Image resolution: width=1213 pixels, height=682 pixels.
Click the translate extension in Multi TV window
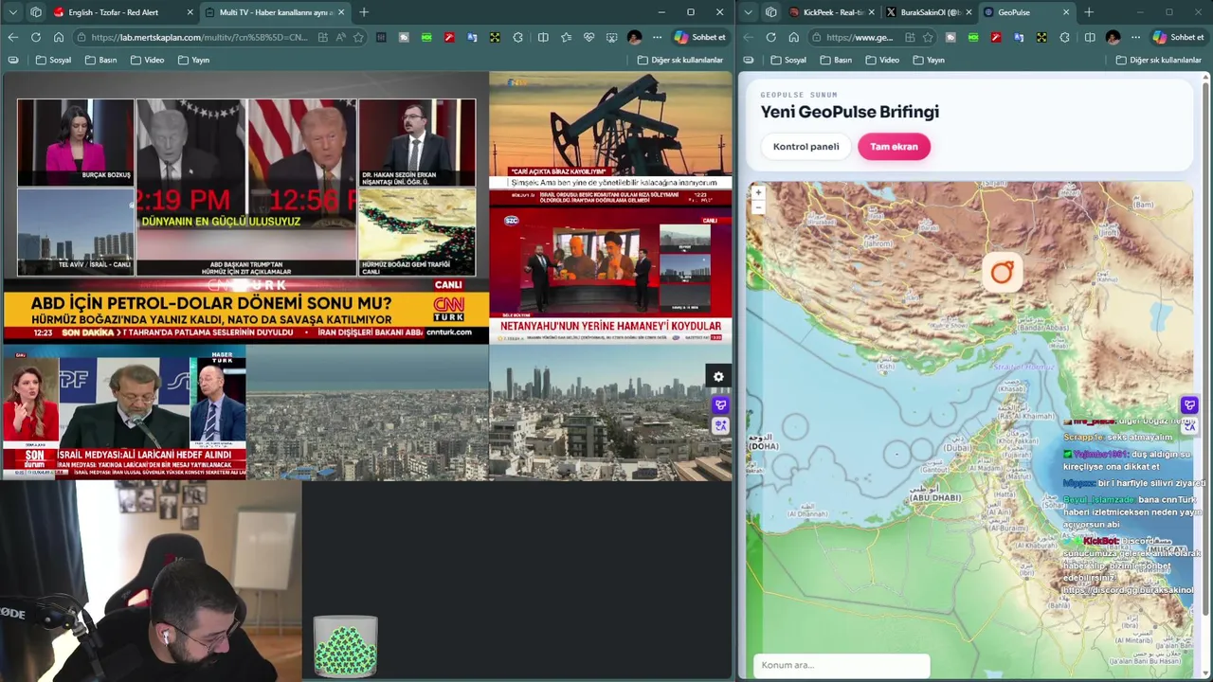pos(472,37)
